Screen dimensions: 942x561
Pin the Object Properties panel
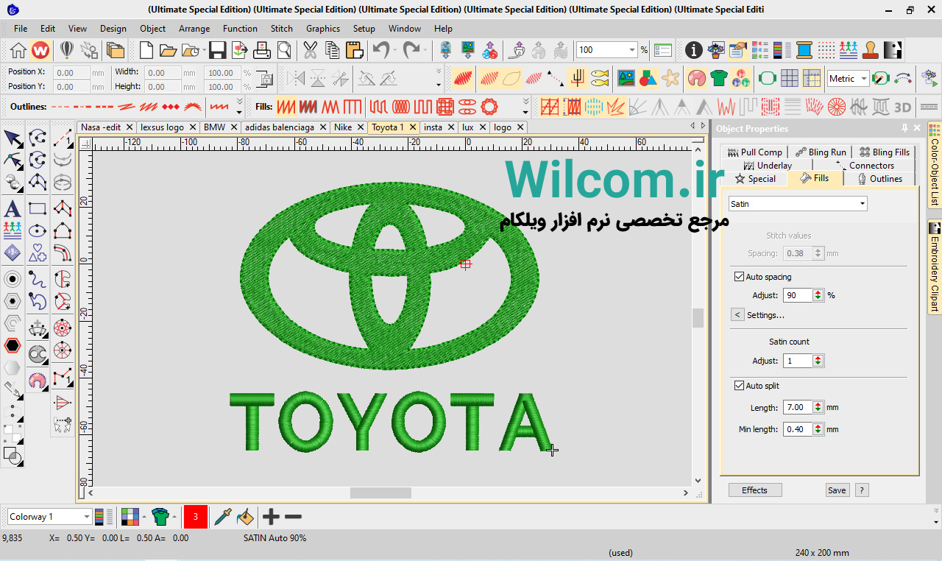coord(904,128)
